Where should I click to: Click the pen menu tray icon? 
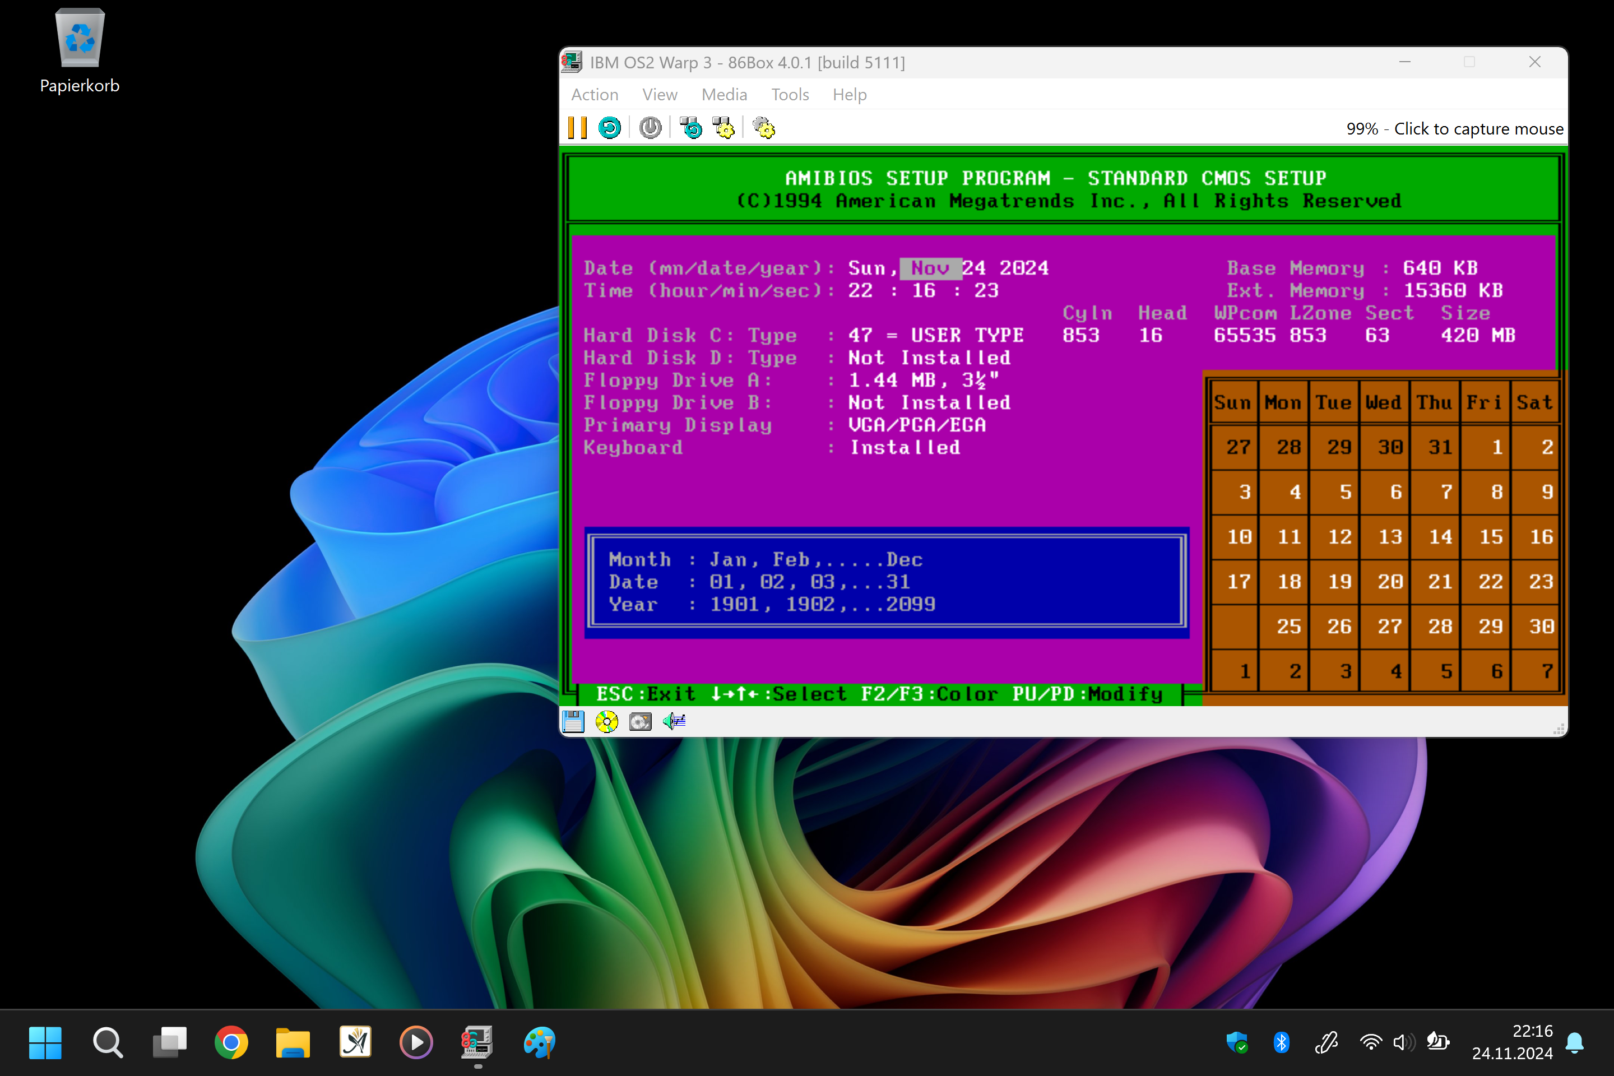(1327, 1042)
